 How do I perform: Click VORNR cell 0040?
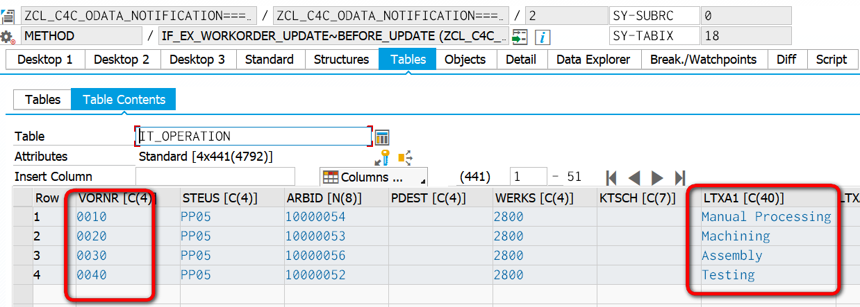(128, 275)
